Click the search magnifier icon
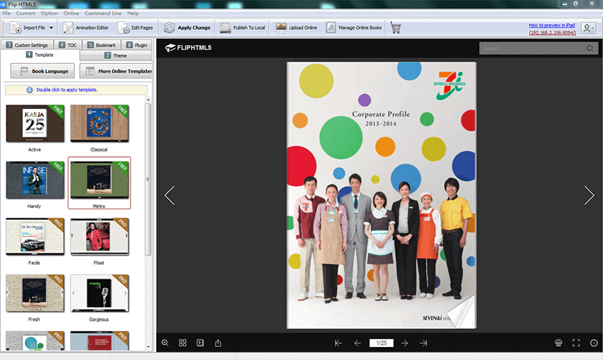 (591, 48)
